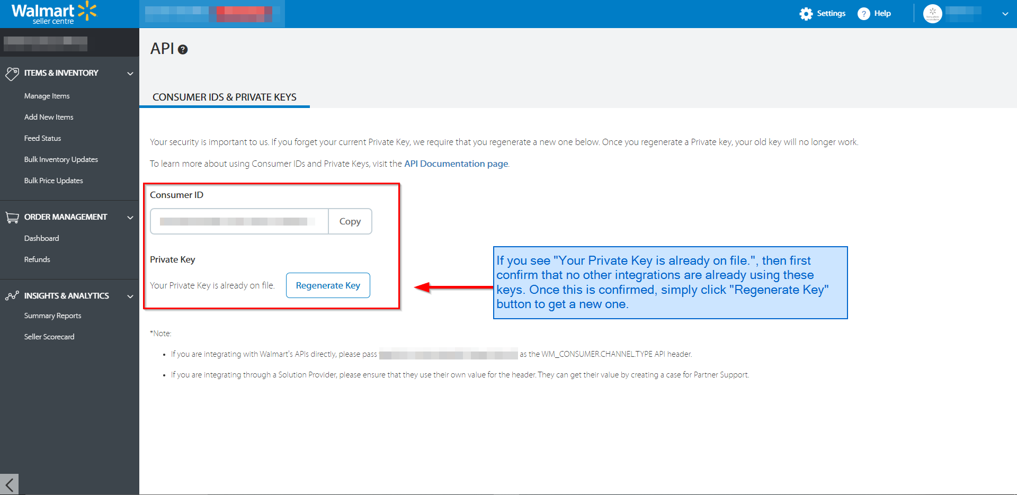Click the API help question mark icon
The width and height of the screenshot is (1017, 495).
click(183, 50)
